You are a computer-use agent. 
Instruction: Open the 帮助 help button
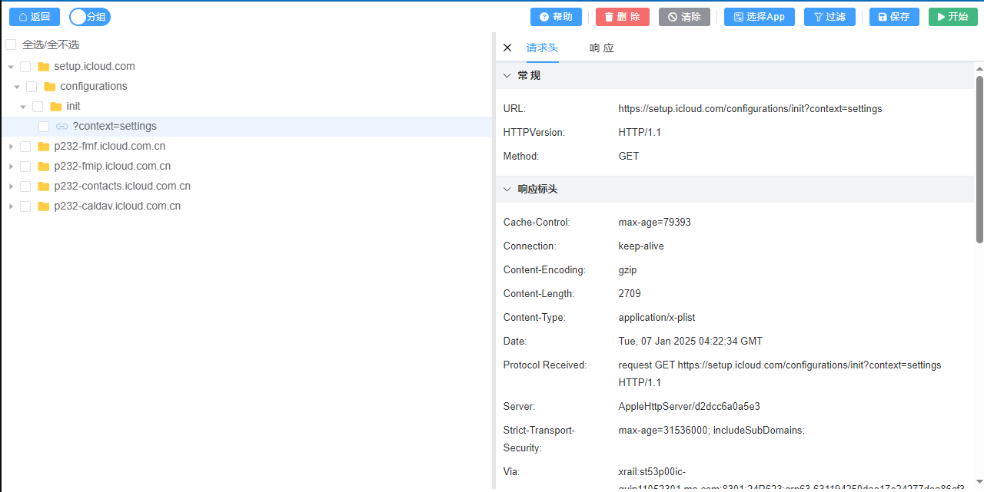click(556, 17)
